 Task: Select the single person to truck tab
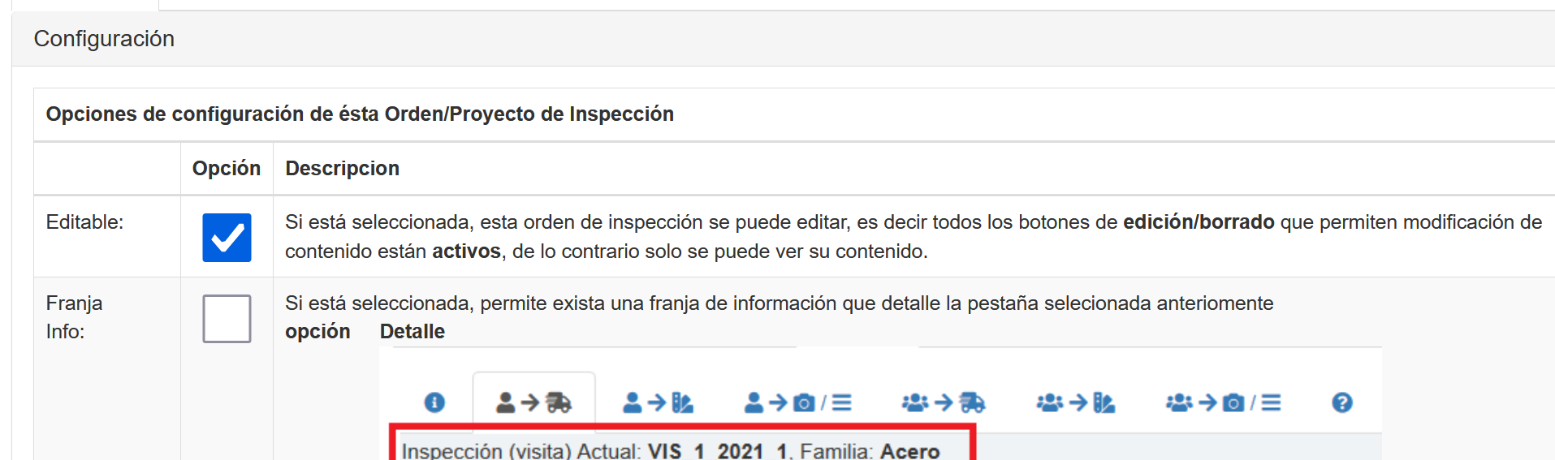(533, 402)
